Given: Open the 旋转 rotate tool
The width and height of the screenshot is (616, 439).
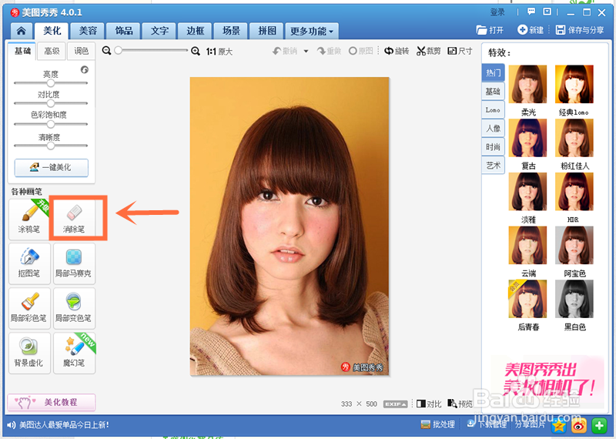Looking at the screenshot, I should (397, 51).
